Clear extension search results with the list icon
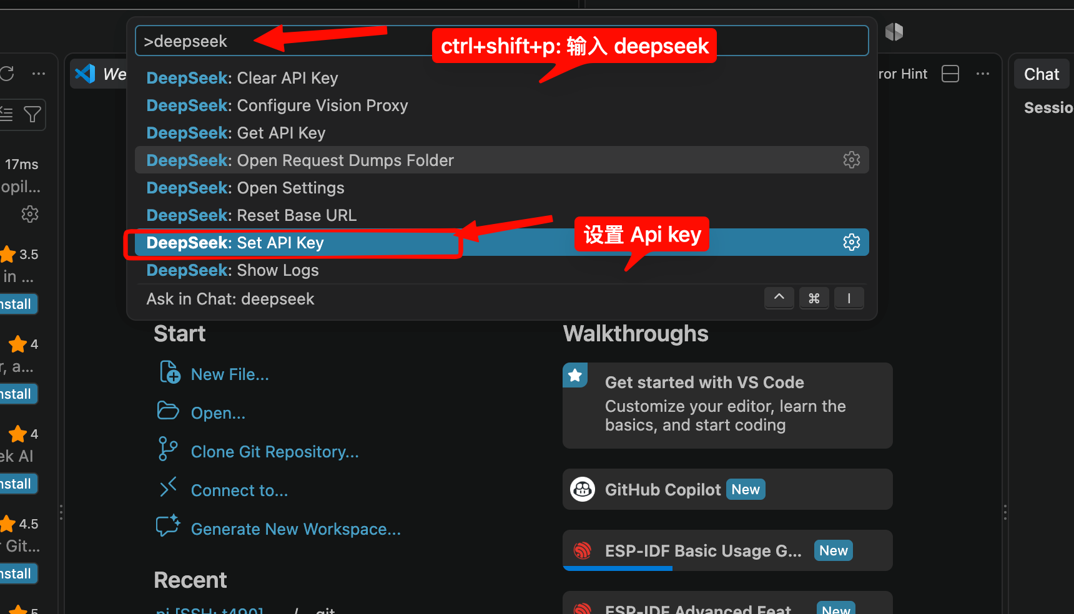Image resolution: width=1074 pixels, height=614 pixels. tap(6, 114)
